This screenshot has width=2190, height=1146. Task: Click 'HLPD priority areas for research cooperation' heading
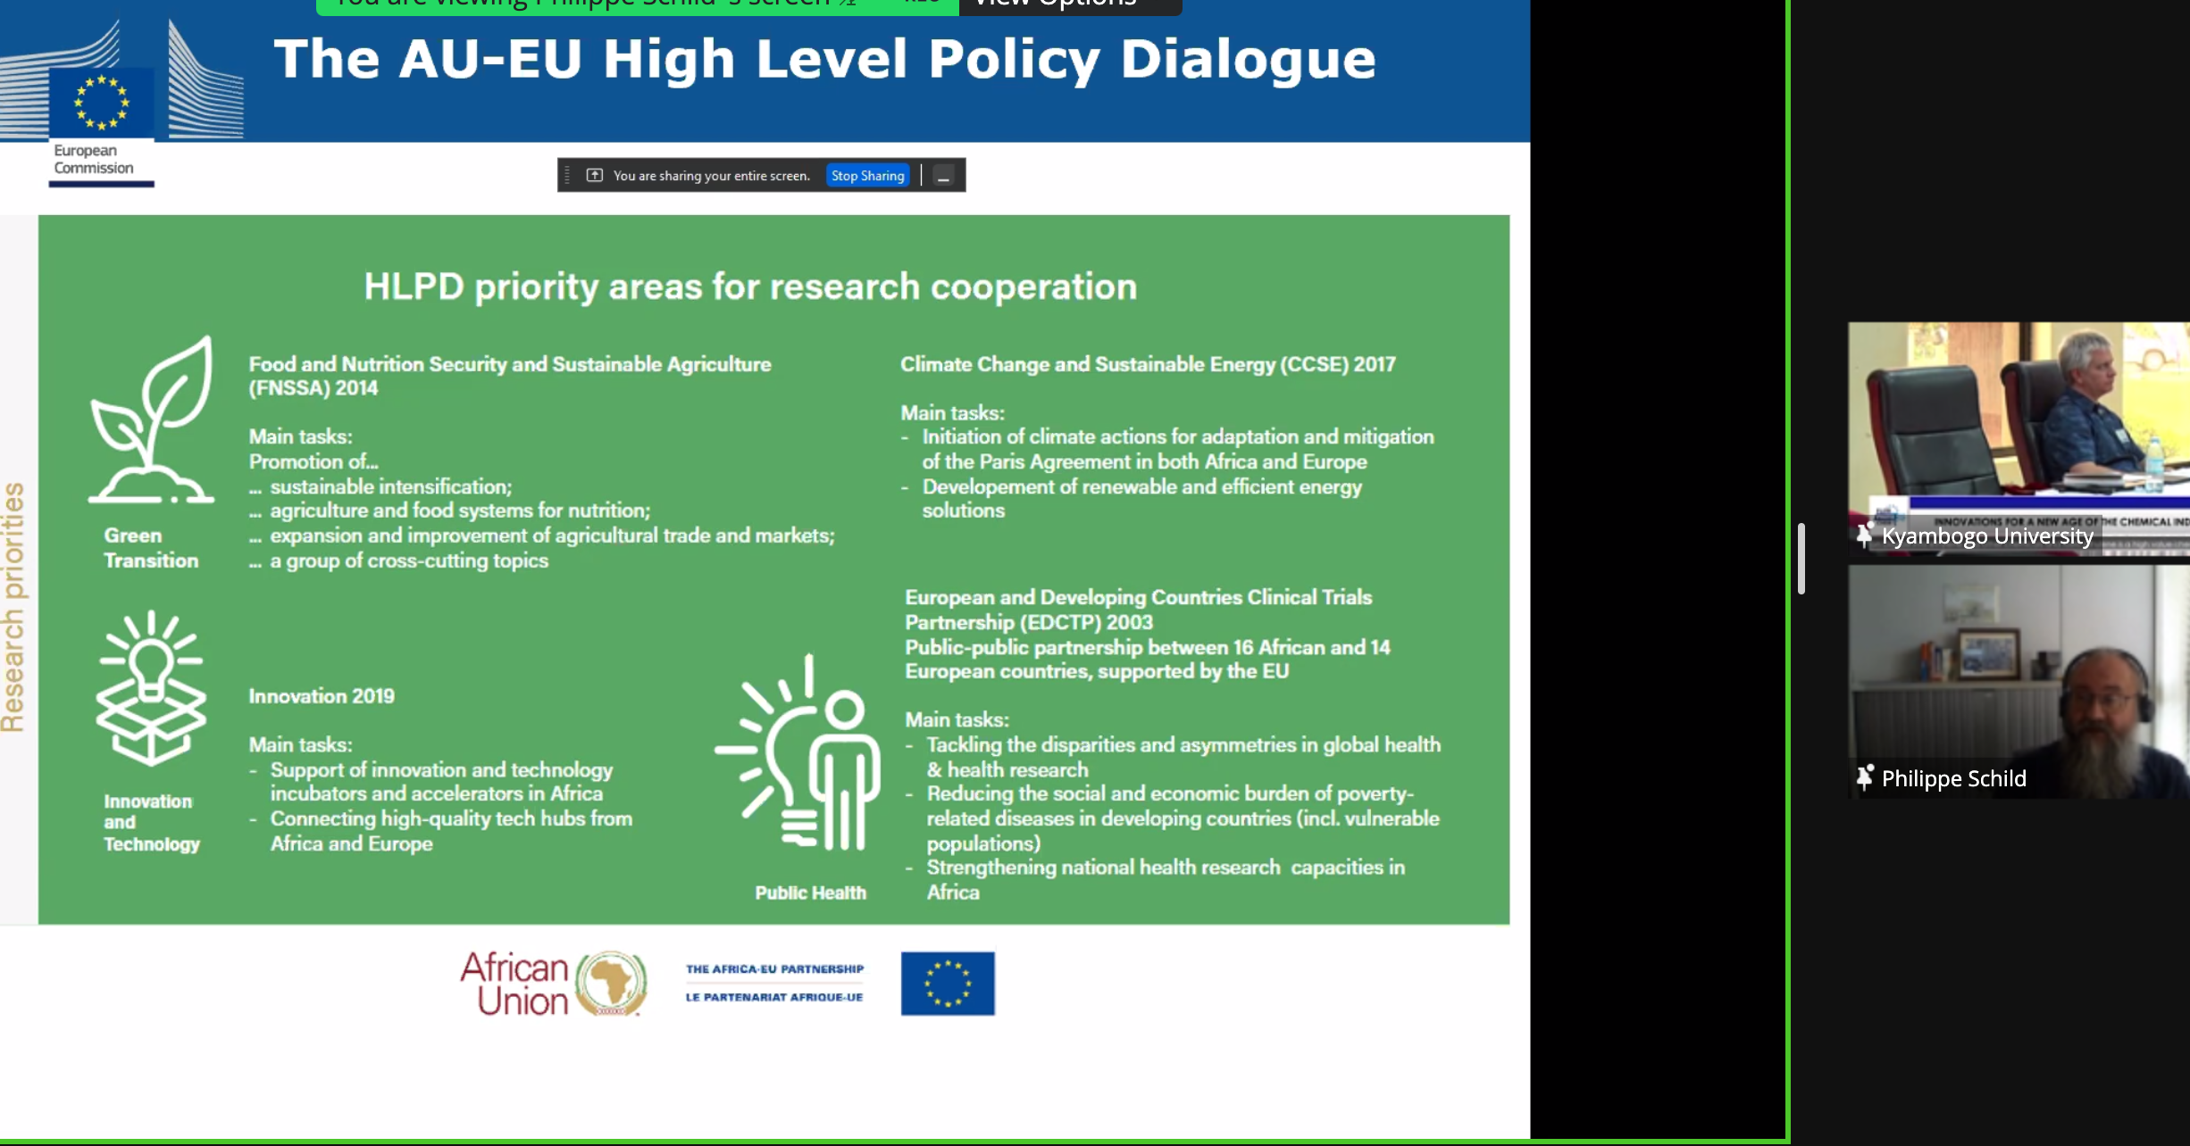coord(750,286)
